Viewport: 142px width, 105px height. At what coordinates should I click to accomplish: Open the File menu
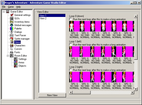4,7
